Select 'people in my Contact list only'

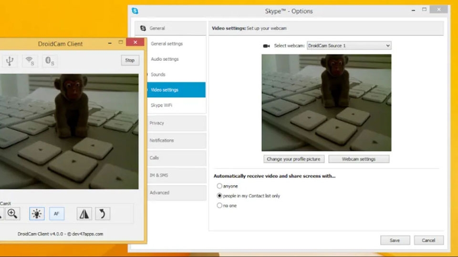coord(219,196)
